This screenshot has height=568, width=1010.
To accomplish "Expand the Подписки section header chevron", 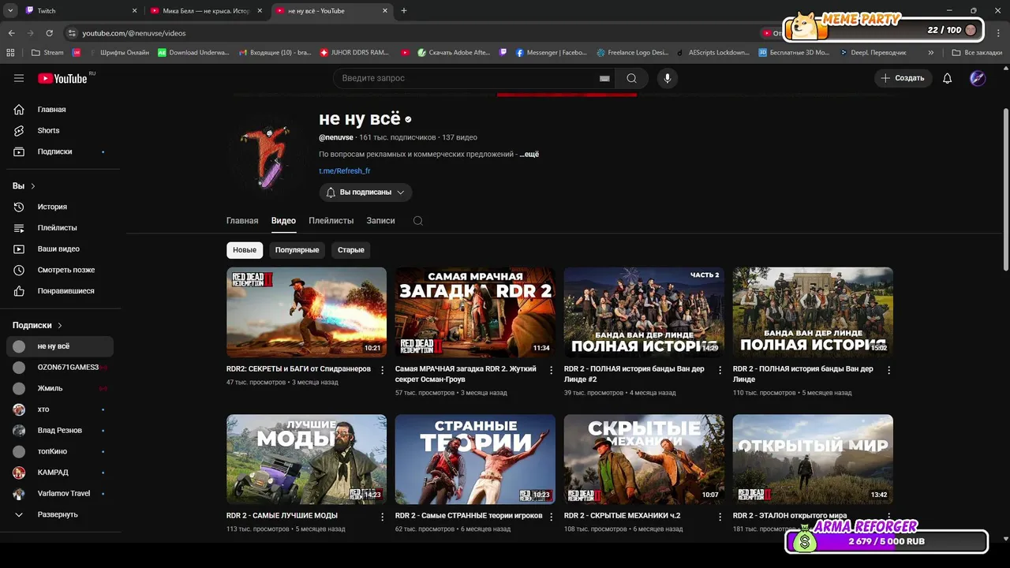I will pos(60,325).
